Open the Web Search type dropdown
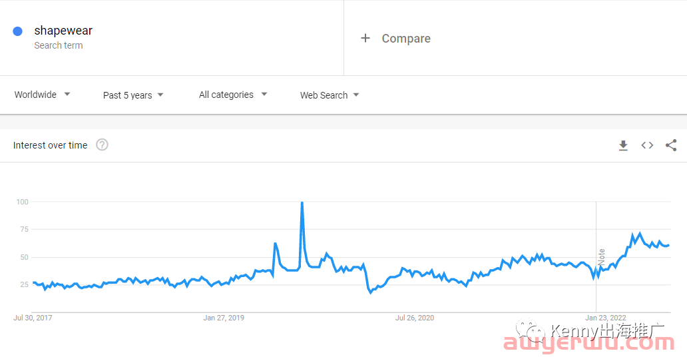 (x=330, y=95)
